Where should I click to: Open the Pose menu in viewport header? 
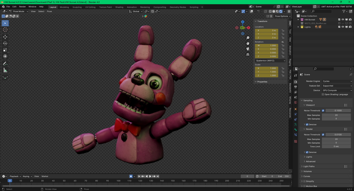[x=49, y=11]
